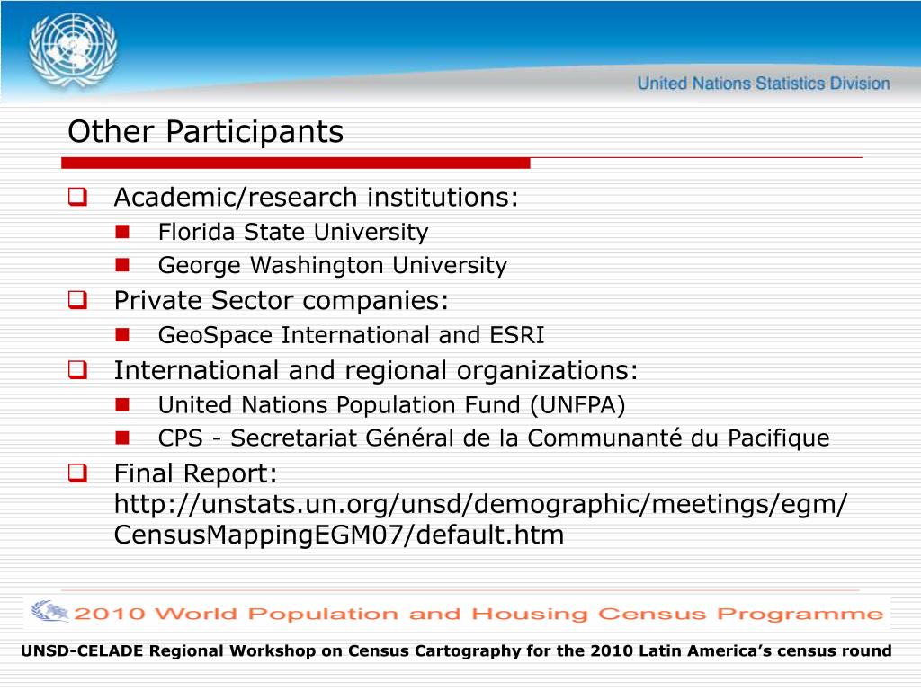The height and width of the screenshot is (690, 921).
Task: Click the red square bullet beside 'George Washington University'
Action: click(122, 265)
